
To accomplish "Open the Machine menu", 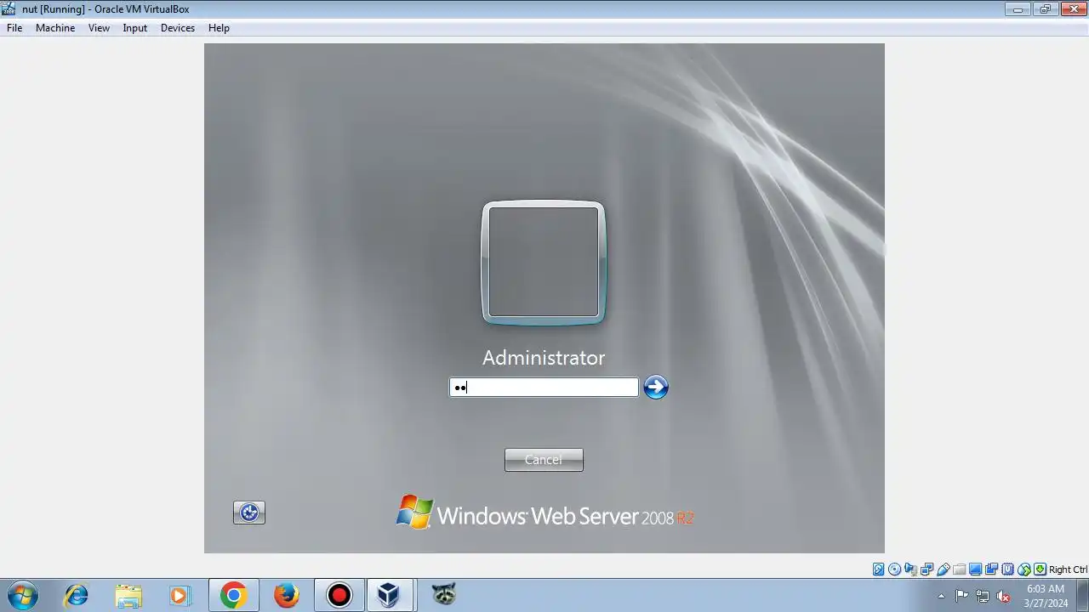I will [x=55, y=28].
